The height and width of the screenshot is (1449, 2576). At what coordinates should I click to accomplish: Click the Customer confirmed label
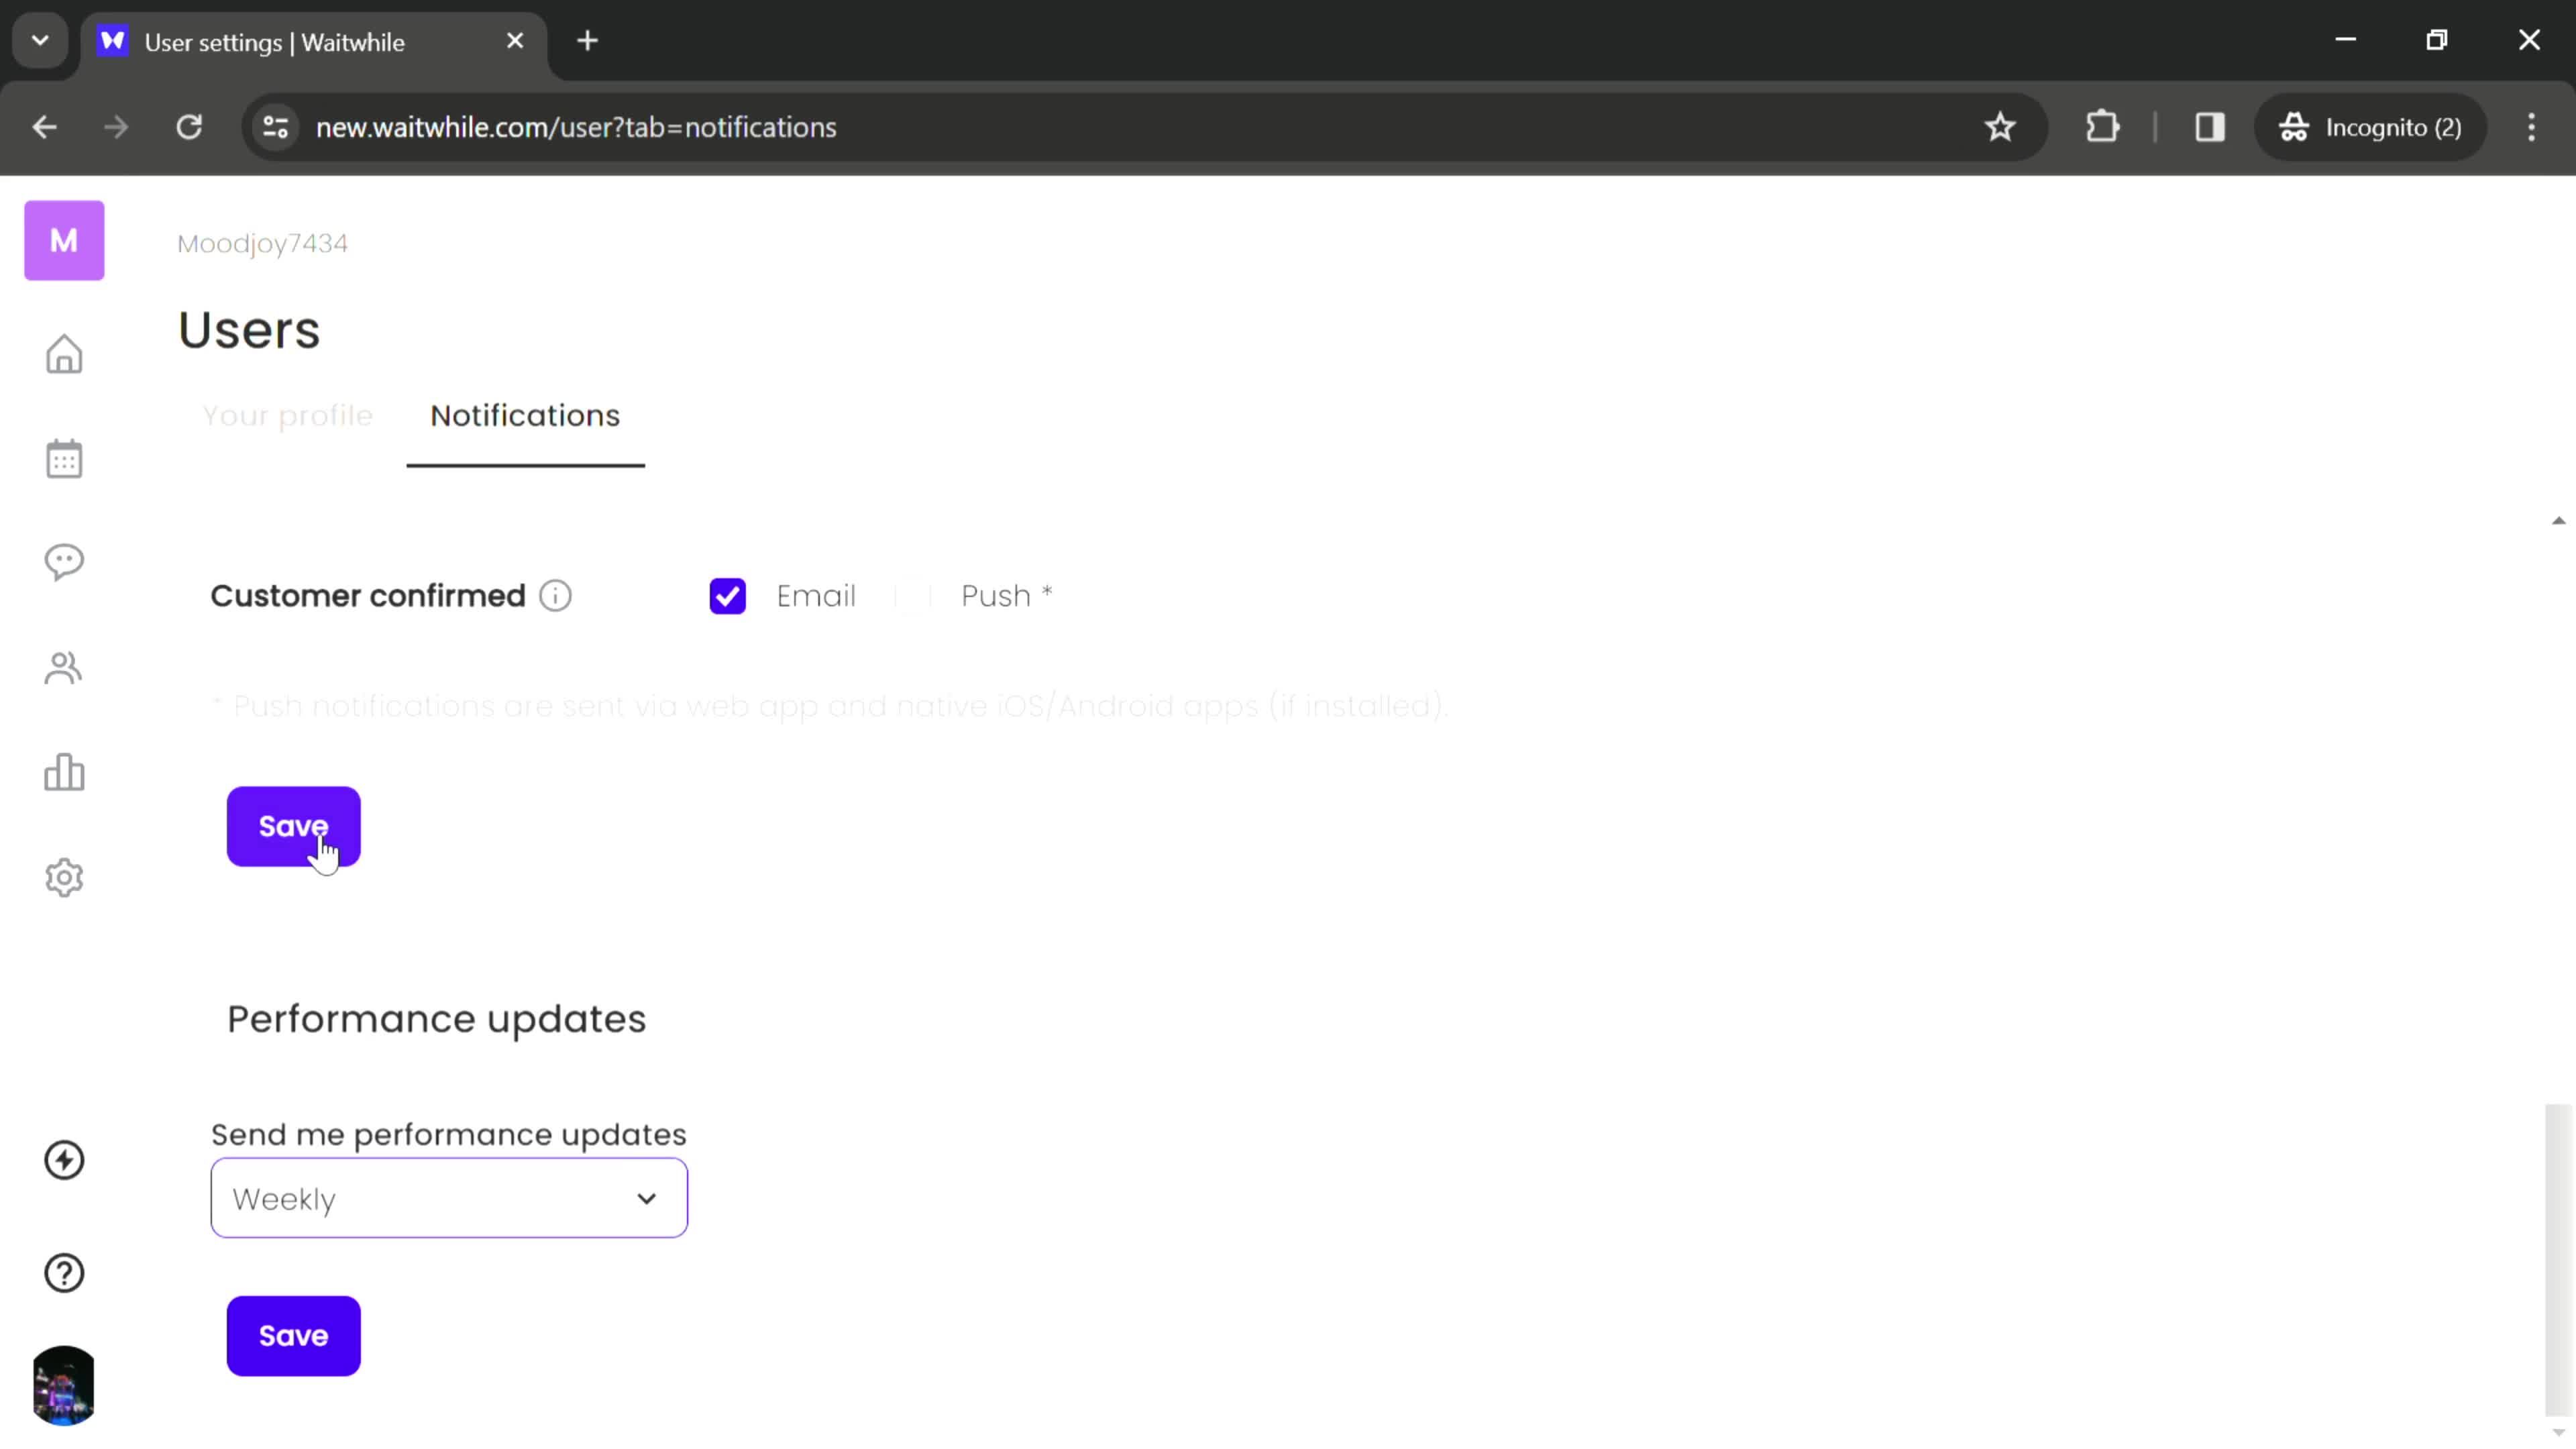point(367,596)
